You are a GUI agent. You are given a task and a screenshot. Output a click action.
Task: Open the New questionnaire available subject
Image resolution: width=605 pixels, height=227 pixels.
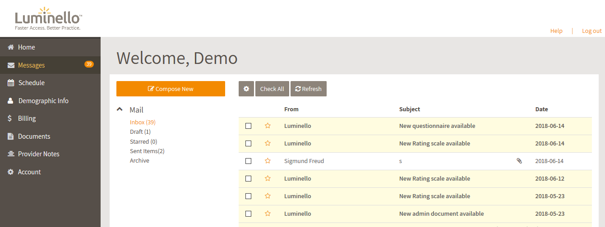pos(437,126)
